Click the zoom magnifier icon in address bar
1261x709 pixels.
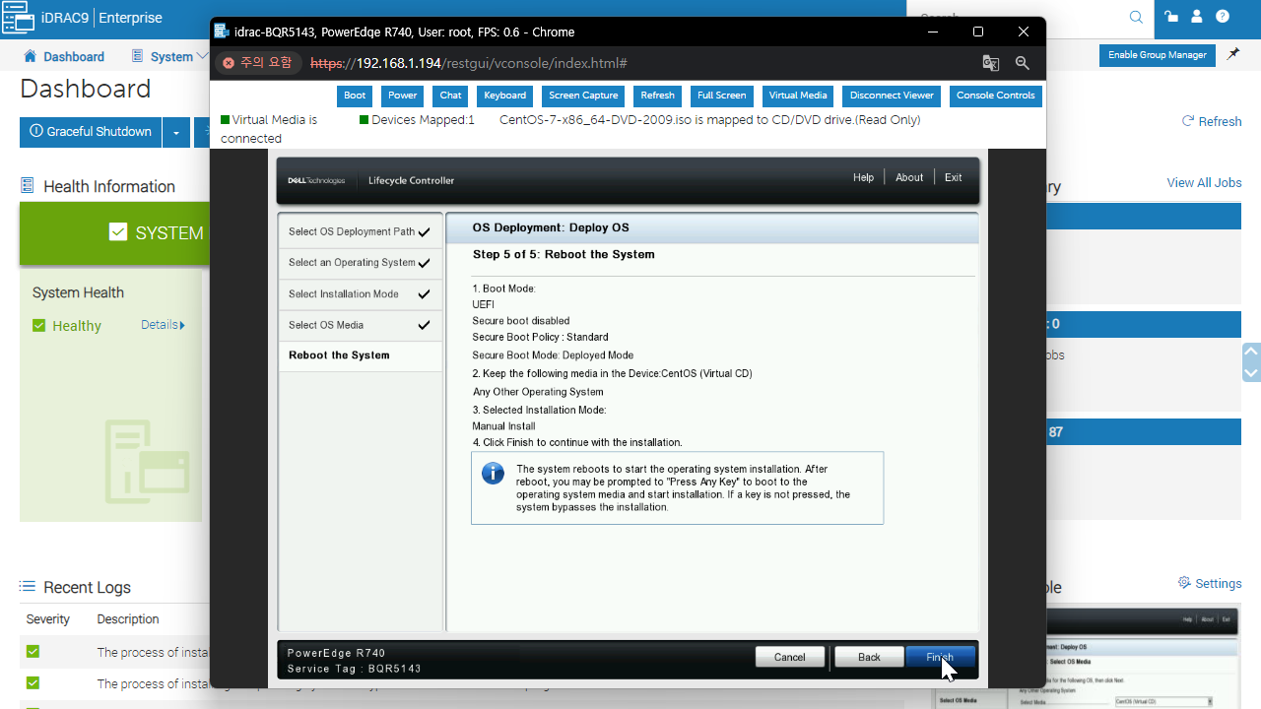[x=1023, y=63]
